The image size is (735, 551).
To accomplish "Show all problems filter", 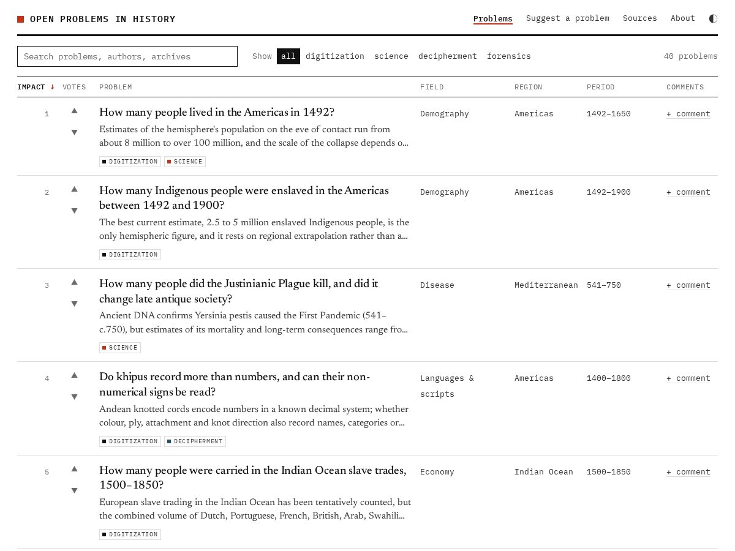I will [x=288, y=56].
